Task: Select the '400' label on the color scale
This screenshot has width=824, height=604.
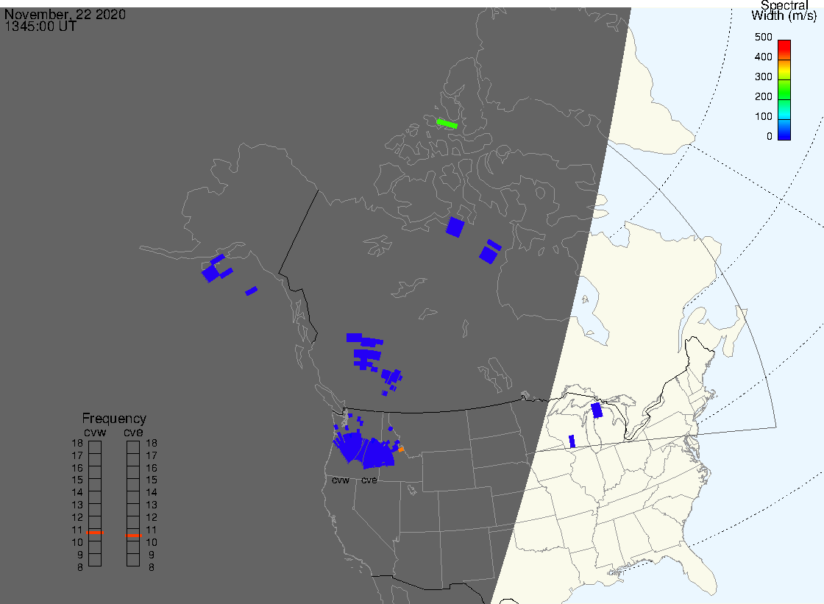Action: coord(763,57)
